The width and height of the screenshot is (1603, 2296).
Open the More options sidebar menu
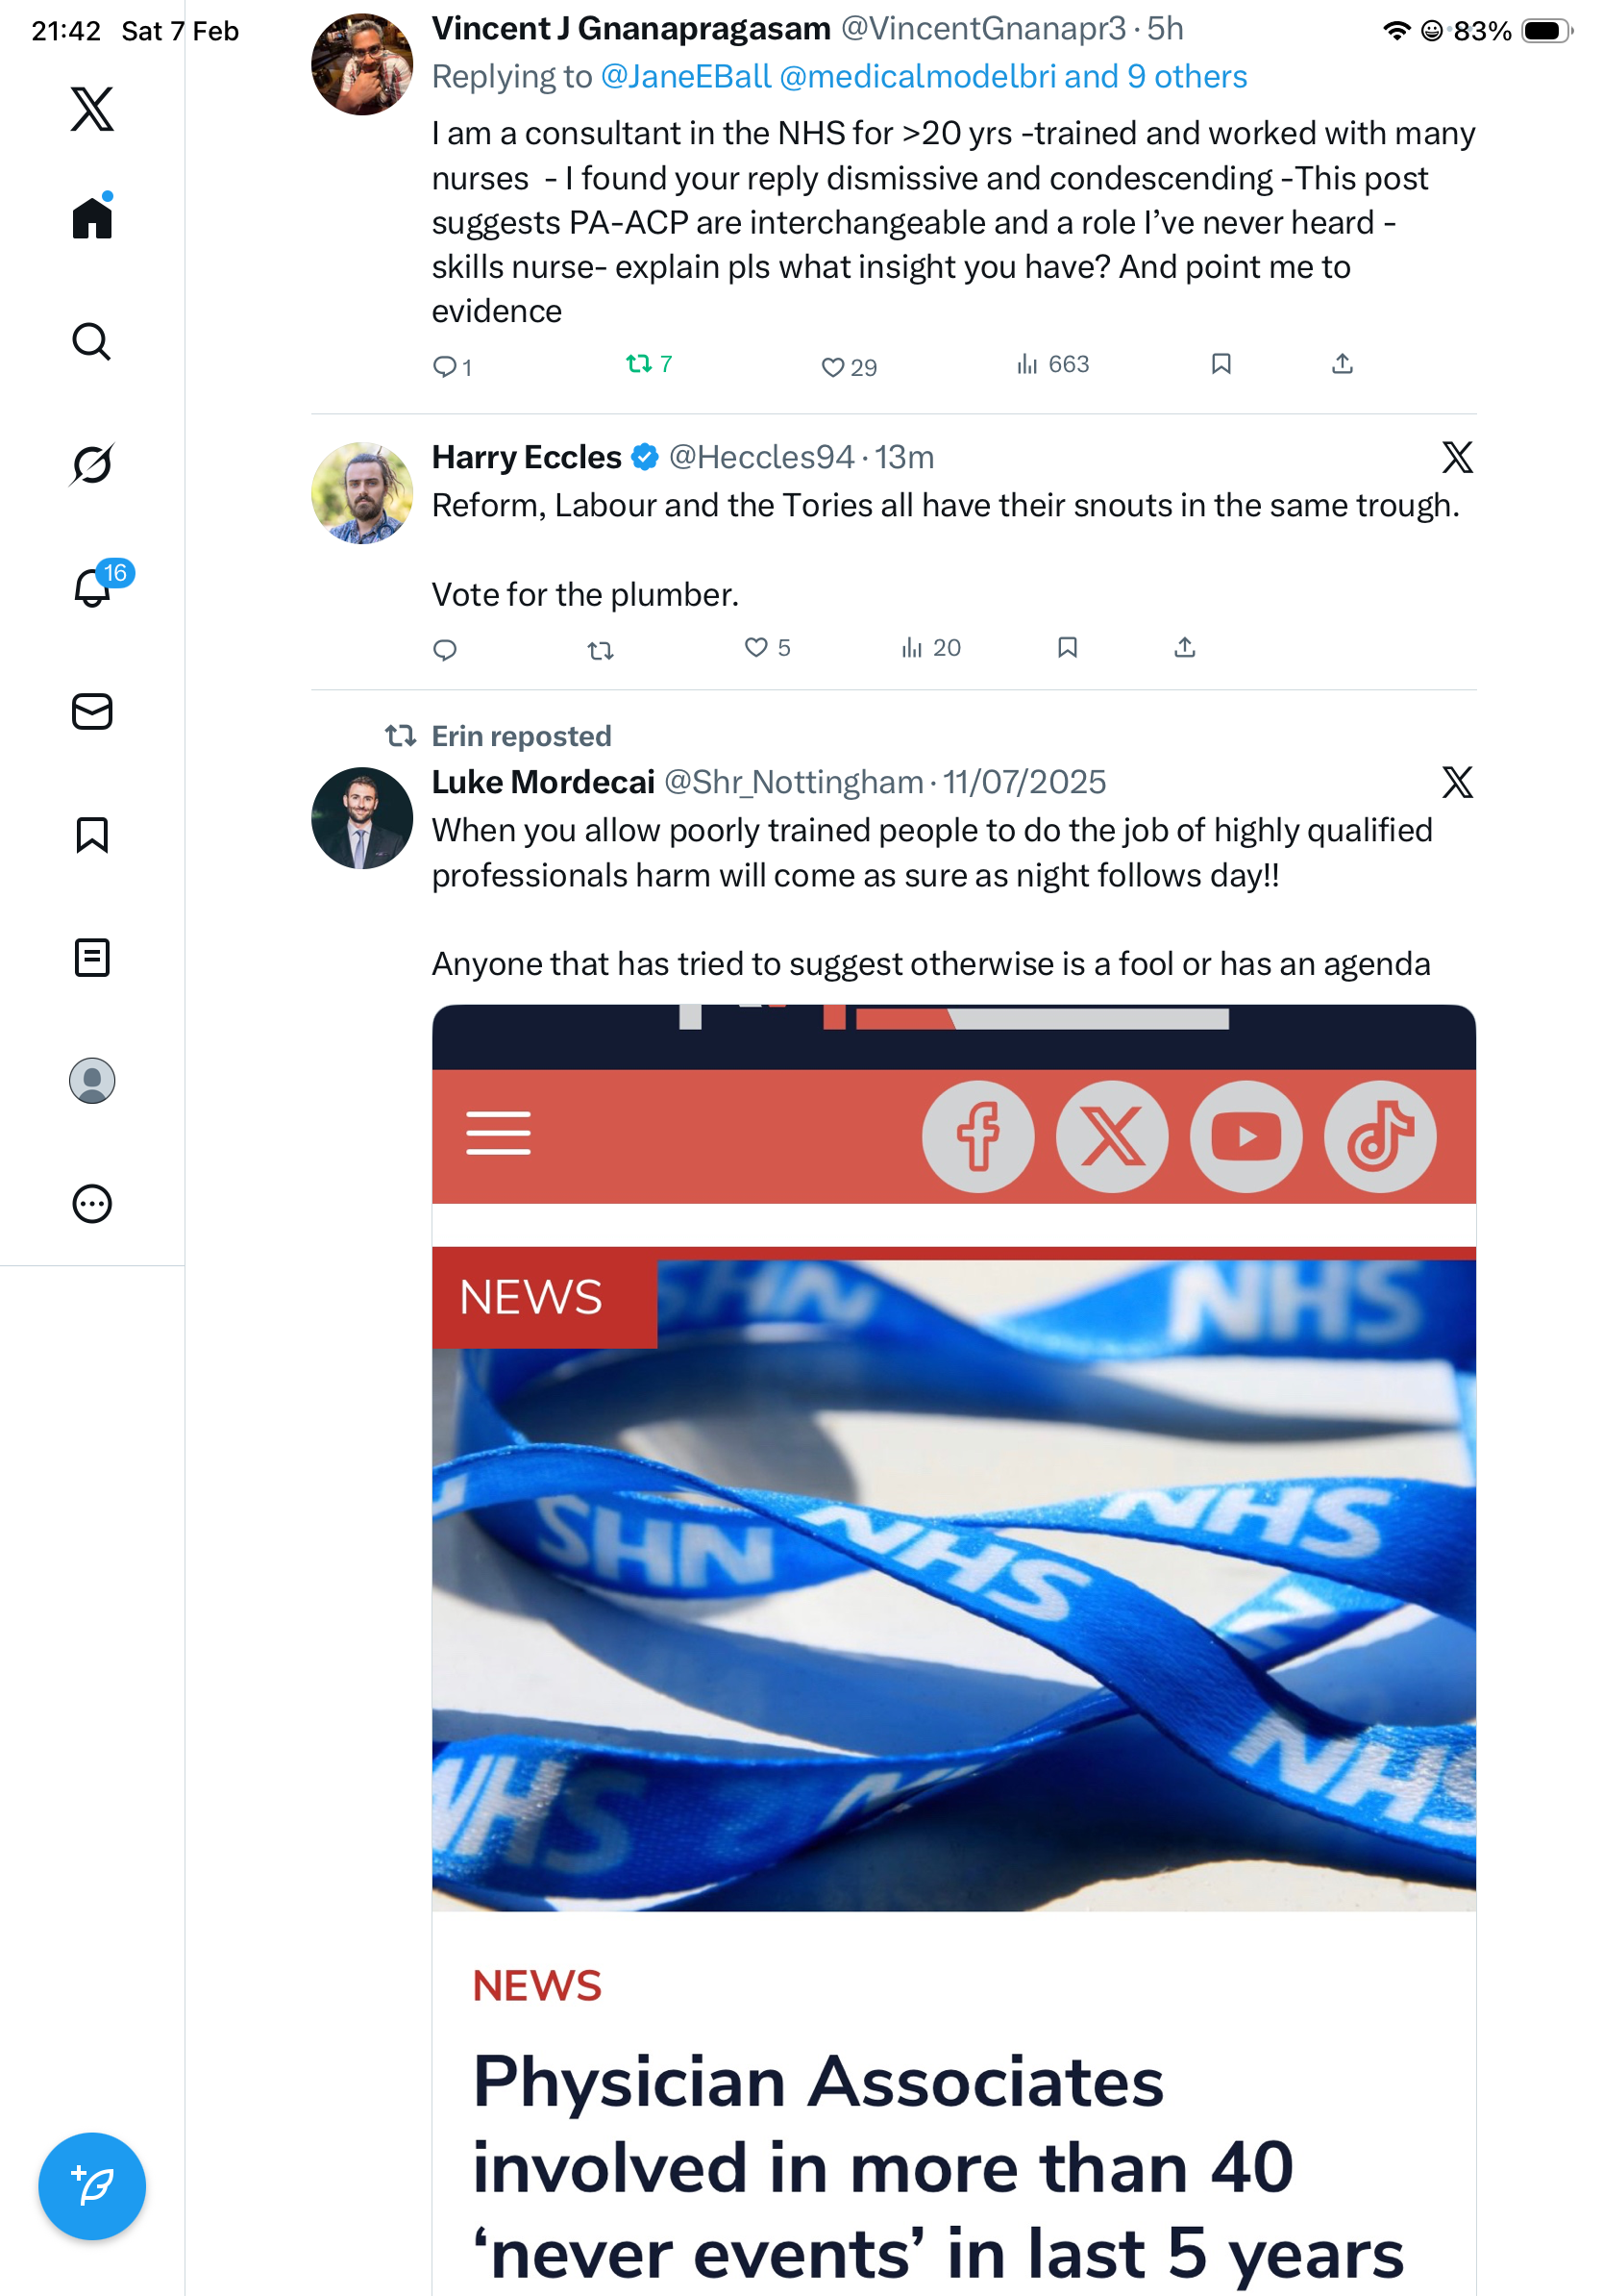pyautogui.click(x=92, y=1204)
